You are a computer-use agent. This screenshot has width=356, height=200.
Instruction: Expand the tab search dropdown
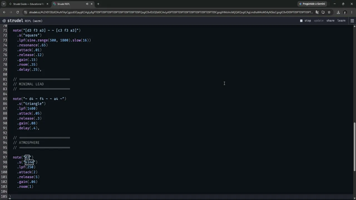click(4, 4)
